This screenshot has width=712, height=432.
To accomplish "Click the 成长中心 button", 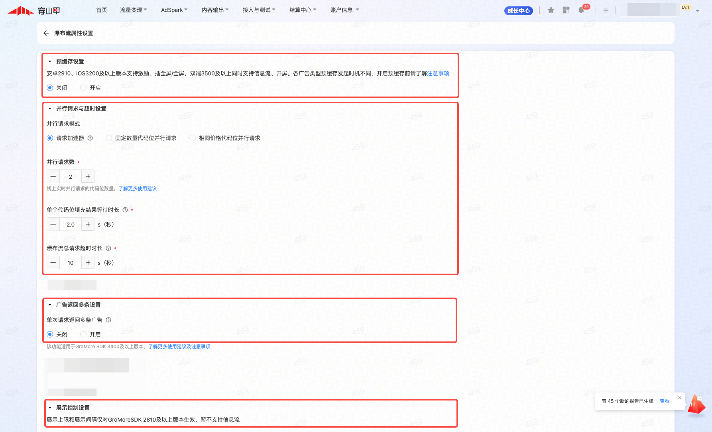I will pos(518,11).
